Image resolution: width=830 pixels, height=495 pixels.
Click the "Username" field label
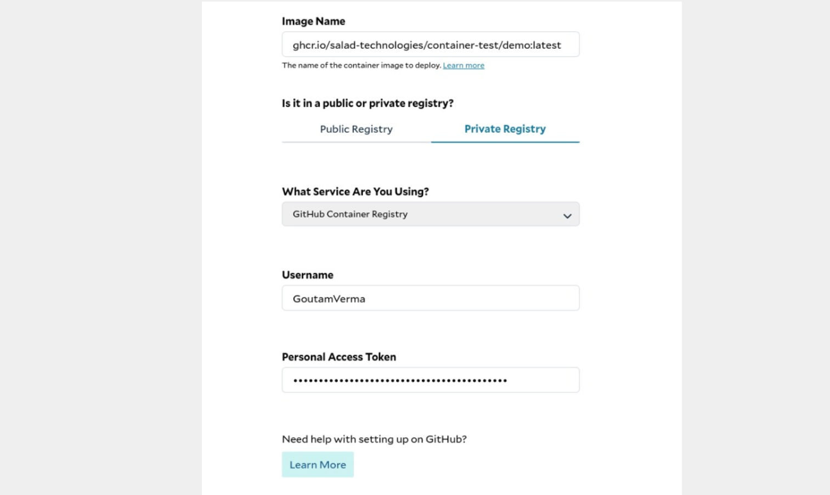coord(307,275)
